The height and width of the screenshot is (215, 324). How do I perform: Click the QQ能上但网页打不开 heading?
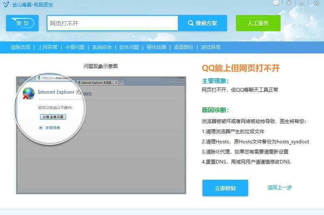240,68
